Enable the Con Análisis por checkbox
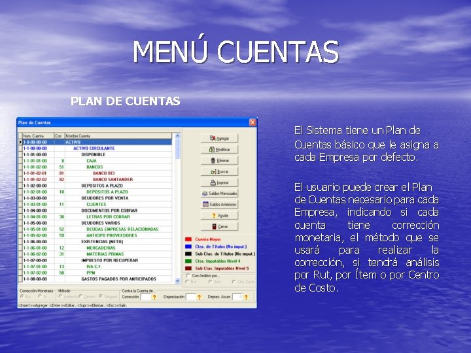471x353 pixels. (188, 276)
